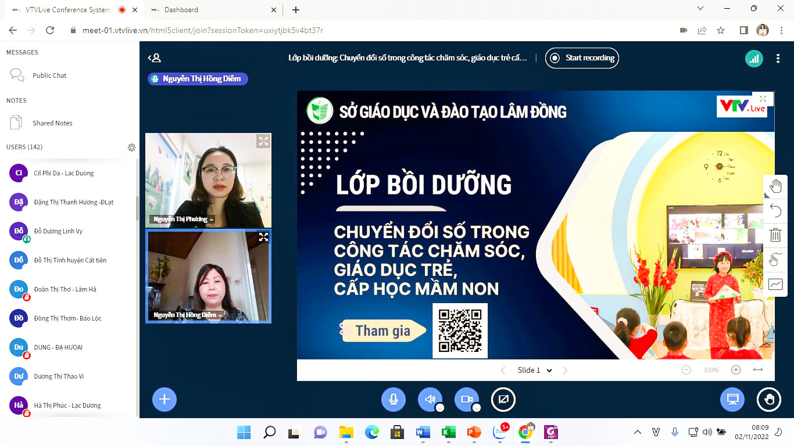
Task: Toggle webcam sharing
Action: (x=466, y=399)
